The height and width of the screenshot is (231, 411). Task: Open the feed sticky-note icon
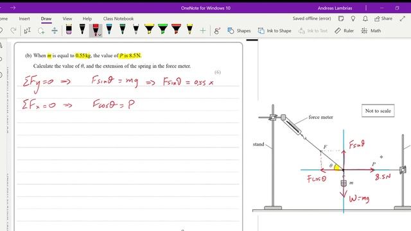point(341,19)
